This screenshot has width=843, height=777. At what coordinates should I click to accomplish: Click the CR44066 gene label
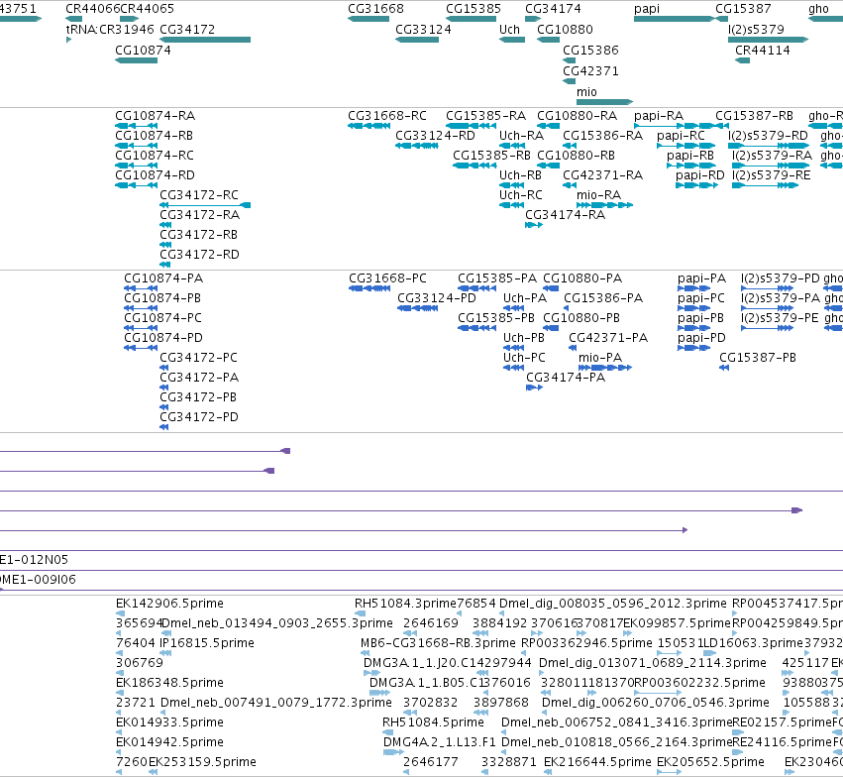(x=92, y=9)
